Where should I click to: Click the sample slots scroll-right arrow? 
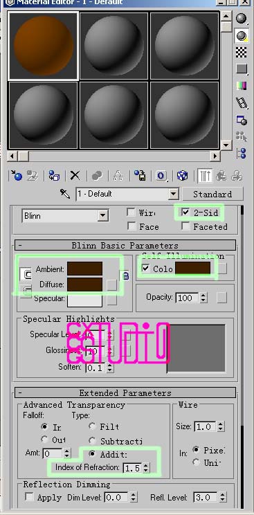pyautogui.click(x=215, y=156)
